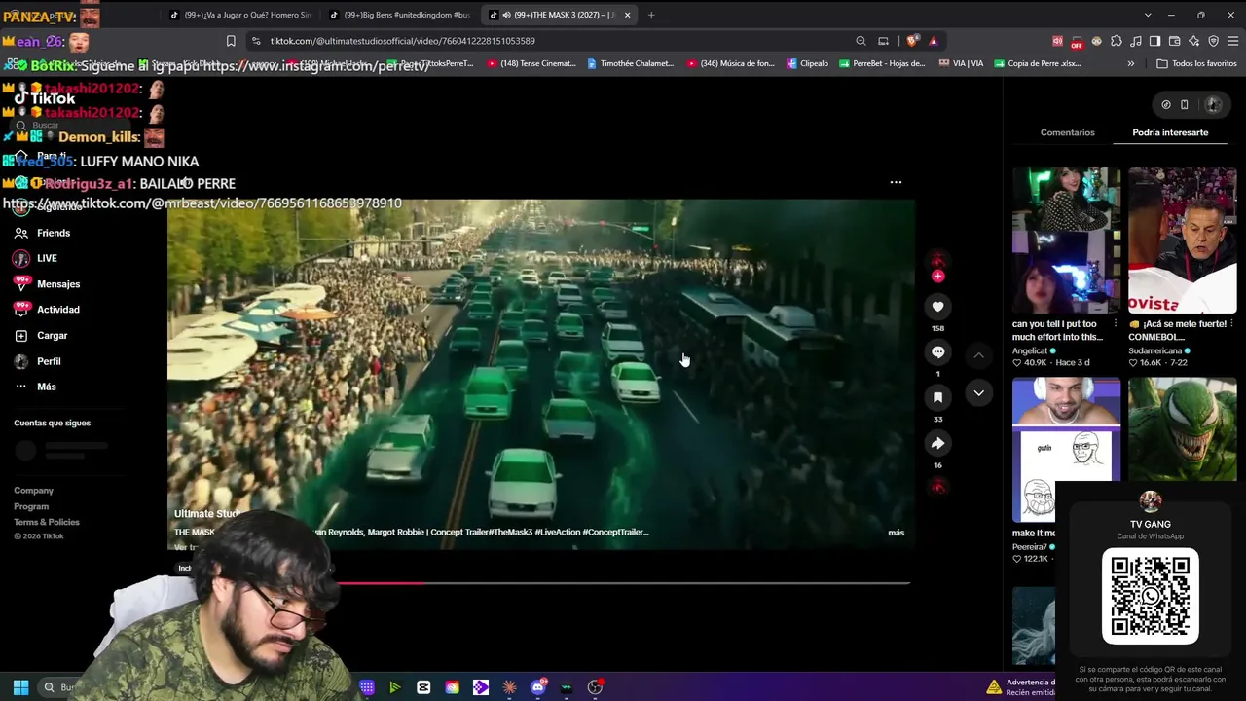The height and width of the screenshot is (701, 1246).
Task: Open the Company footer link
Action: pyautogui.click(x=33, y=491)
